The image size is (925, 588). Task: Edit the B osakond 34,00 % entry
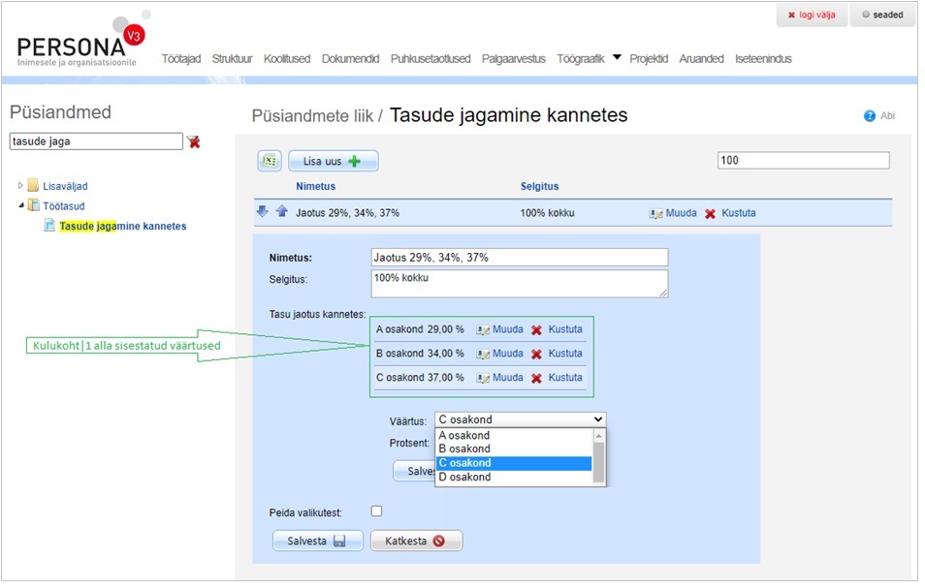pyautogui.click(x=499, y=354)
